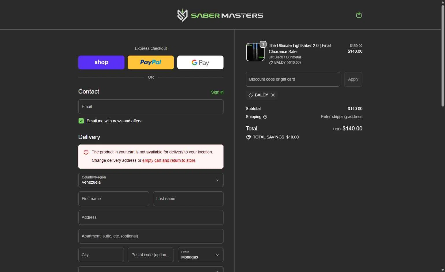445x272 pixels.
Task: Click the Saber Masters logo
Action: point(220,15)
